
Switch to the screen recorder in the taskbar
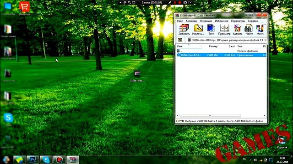click(60, 160)
